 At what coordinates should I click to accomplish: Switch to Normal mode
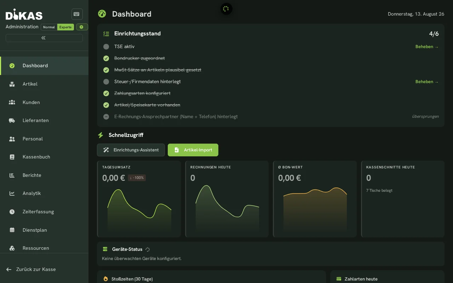point(49,27)
